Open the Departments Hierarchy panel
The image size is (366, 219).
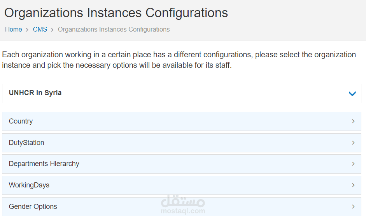click(44, 164)
